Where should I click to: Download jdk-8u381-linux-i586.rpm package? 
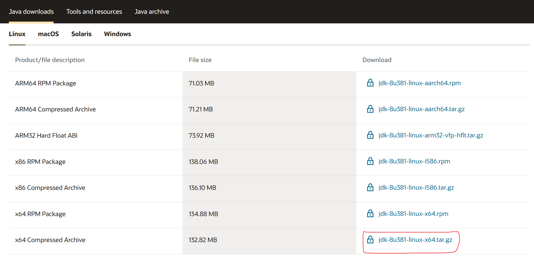[x=414, y=161]
